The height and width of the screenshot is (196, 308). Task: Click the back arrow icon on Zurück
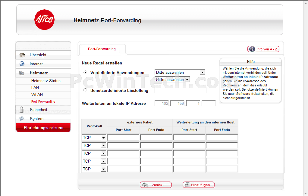click(145, 185)
